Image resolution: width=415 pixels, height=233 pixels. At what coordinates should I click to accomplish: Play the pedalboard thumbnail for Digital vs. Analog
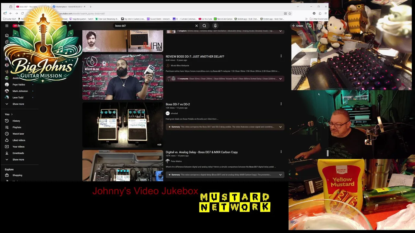tap(123, 166)
